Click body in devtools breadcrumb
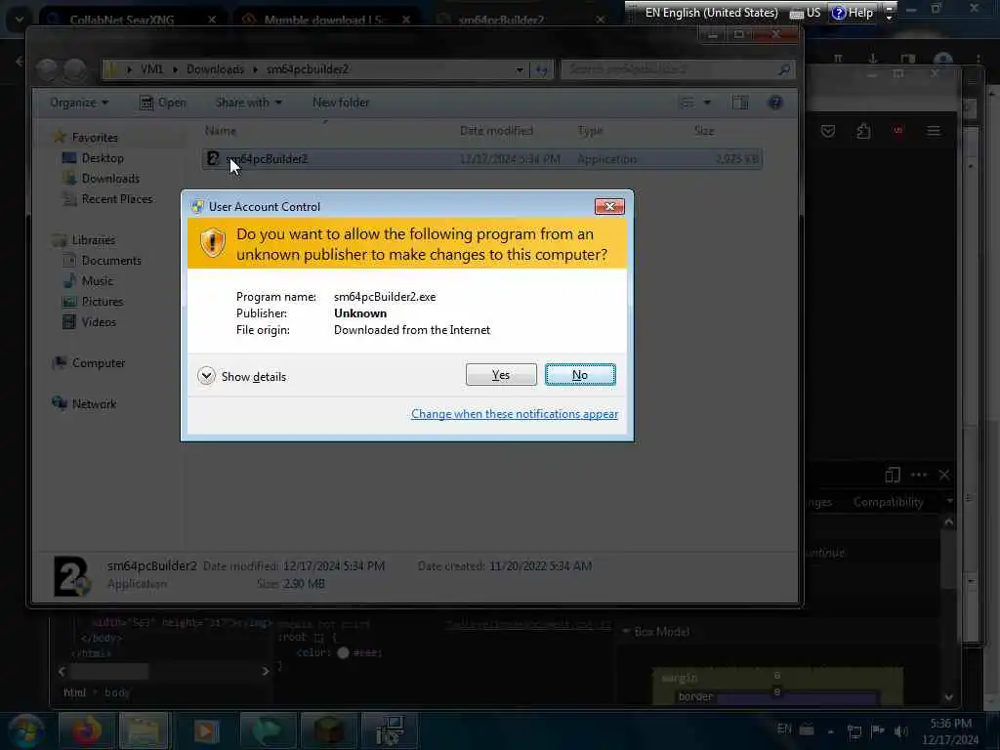1000x750 pixels. pyautogui.click(x=117, y=692)
